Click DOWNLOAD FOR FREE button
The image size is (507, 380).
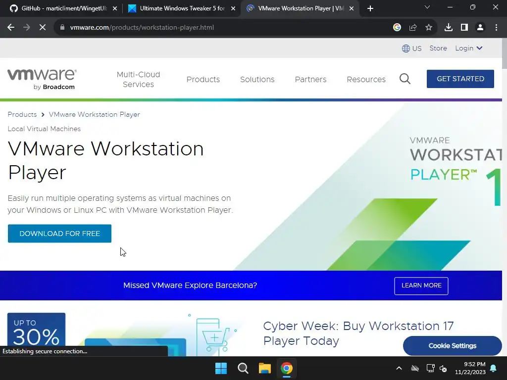tap(59, 234)
